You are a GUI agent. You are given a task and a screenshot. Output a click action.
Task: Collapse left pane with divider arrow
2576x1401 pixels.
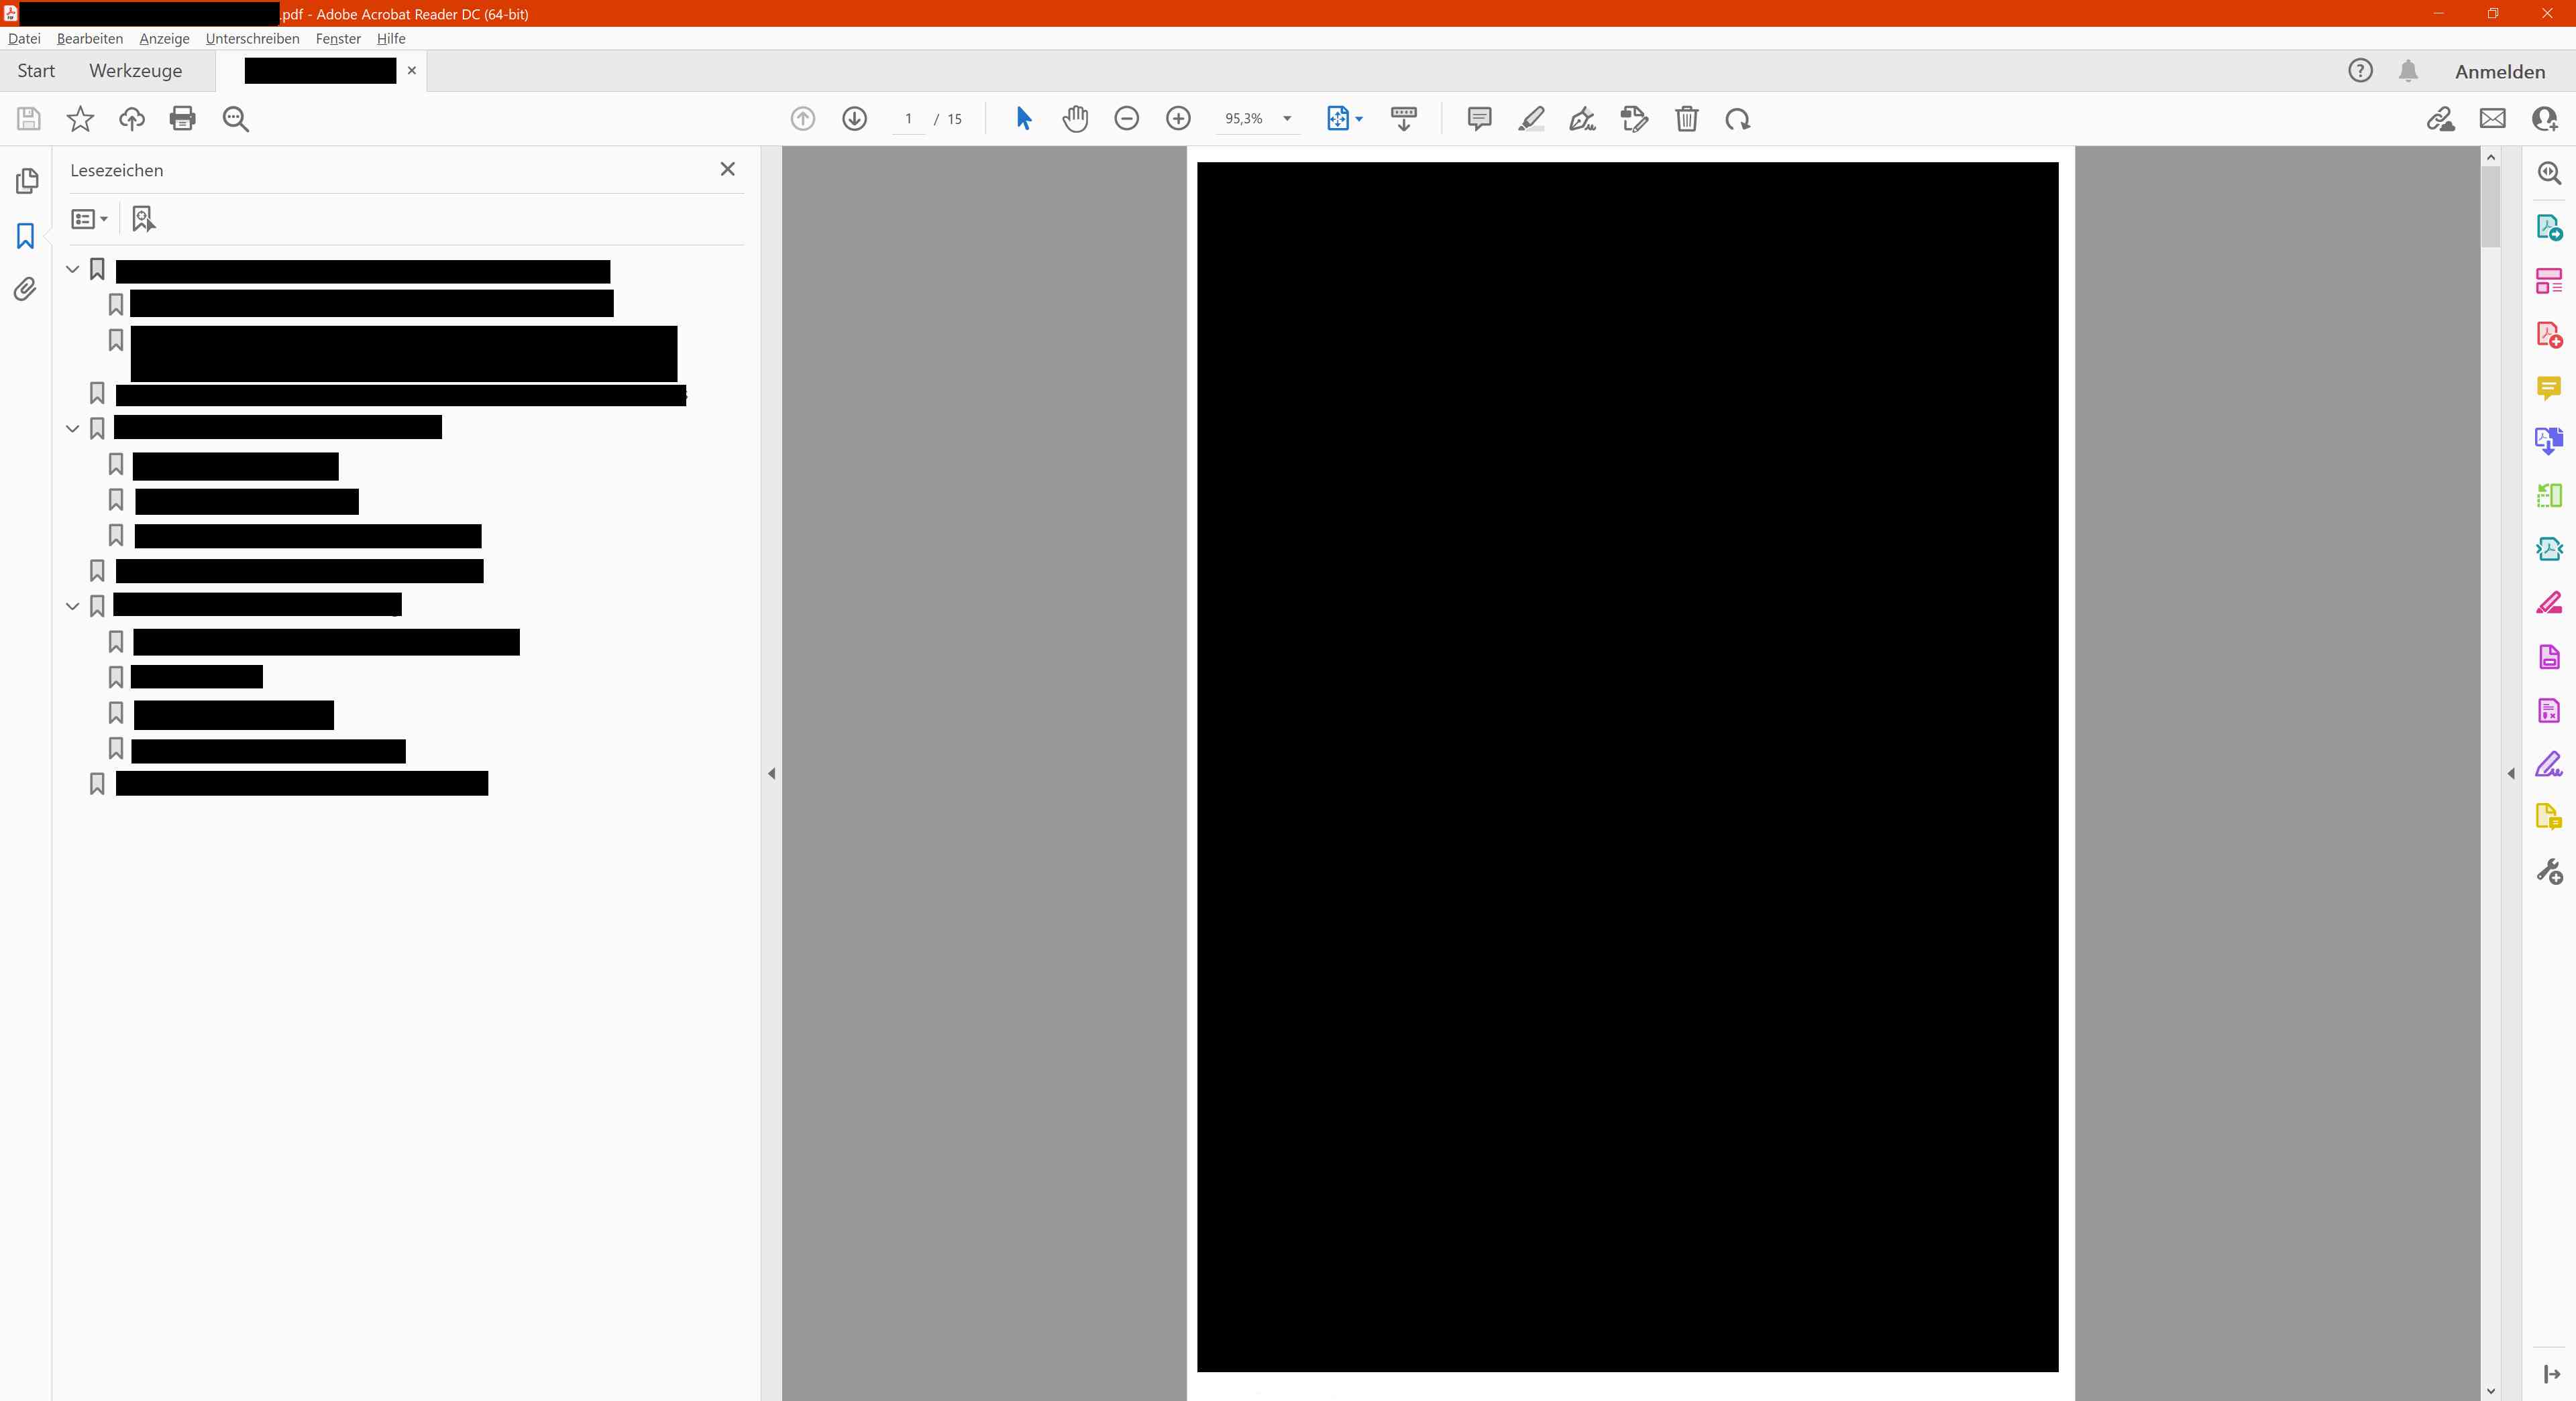771,774
